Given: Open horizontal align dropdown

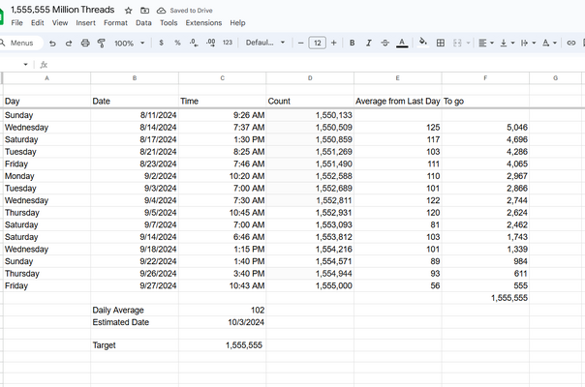Looking at the screenshot, I should 486,43.
